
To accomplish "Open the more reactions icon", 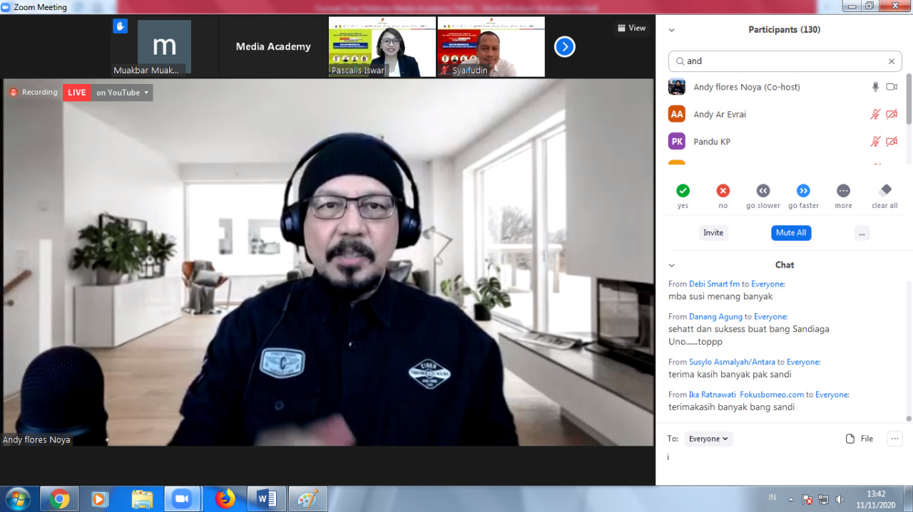I will (x=843, y=190).
